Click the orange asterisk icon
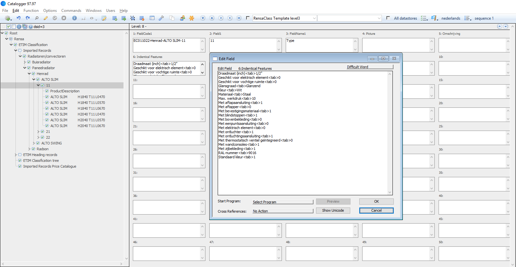The image size is (516, 267). pyautogui.click(x=192, y=18)
